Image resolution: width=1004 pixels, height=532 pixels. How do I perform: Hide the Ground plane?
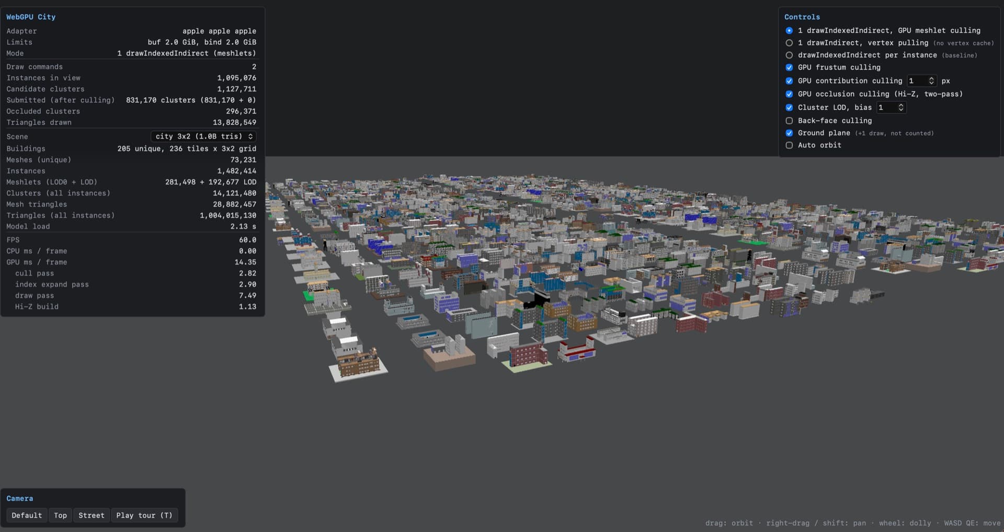coord(789,133)
